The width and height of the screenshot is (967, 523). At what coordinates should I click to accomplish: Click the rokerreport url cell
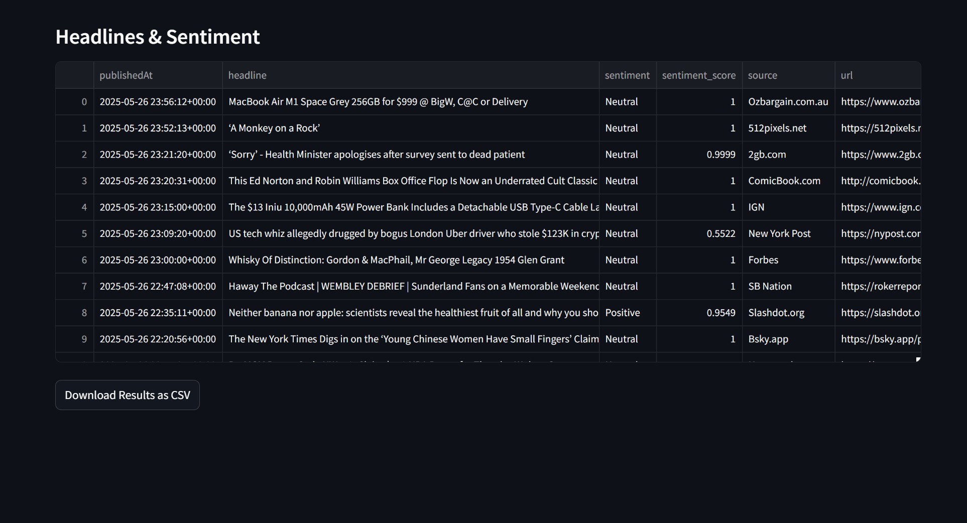click(878, 286)
